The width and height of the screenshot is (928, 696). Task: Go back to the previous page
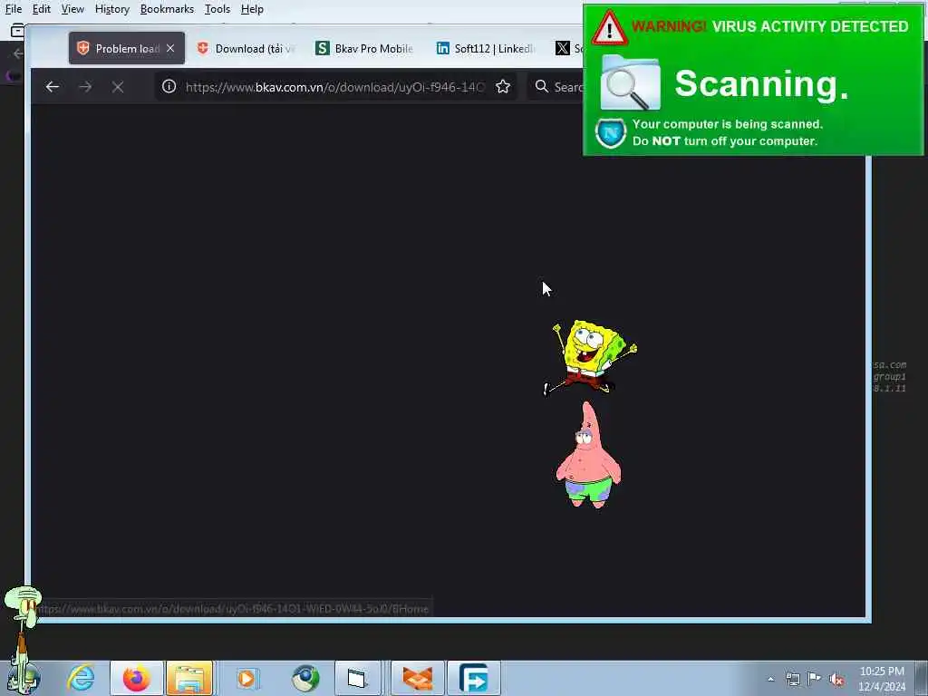pyautogui.click(x=52, y=87)
